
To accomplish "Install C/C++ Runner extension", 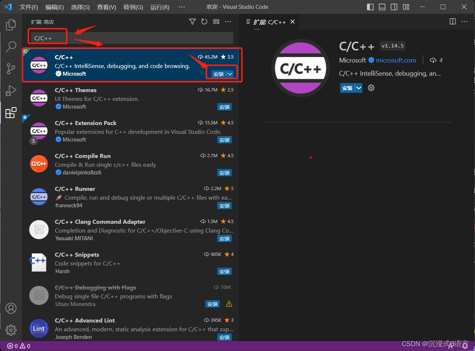I will (x=225, y=206).
